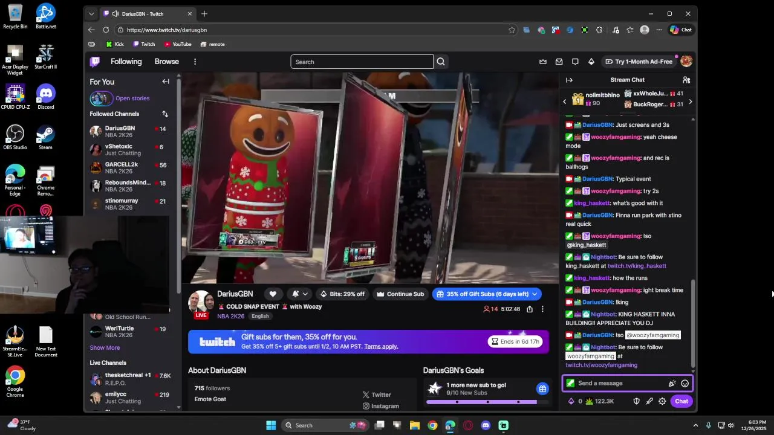Screen dimensions: 774x435
Task: Open the browser tab search dropdown
Action: click(91, 14)
